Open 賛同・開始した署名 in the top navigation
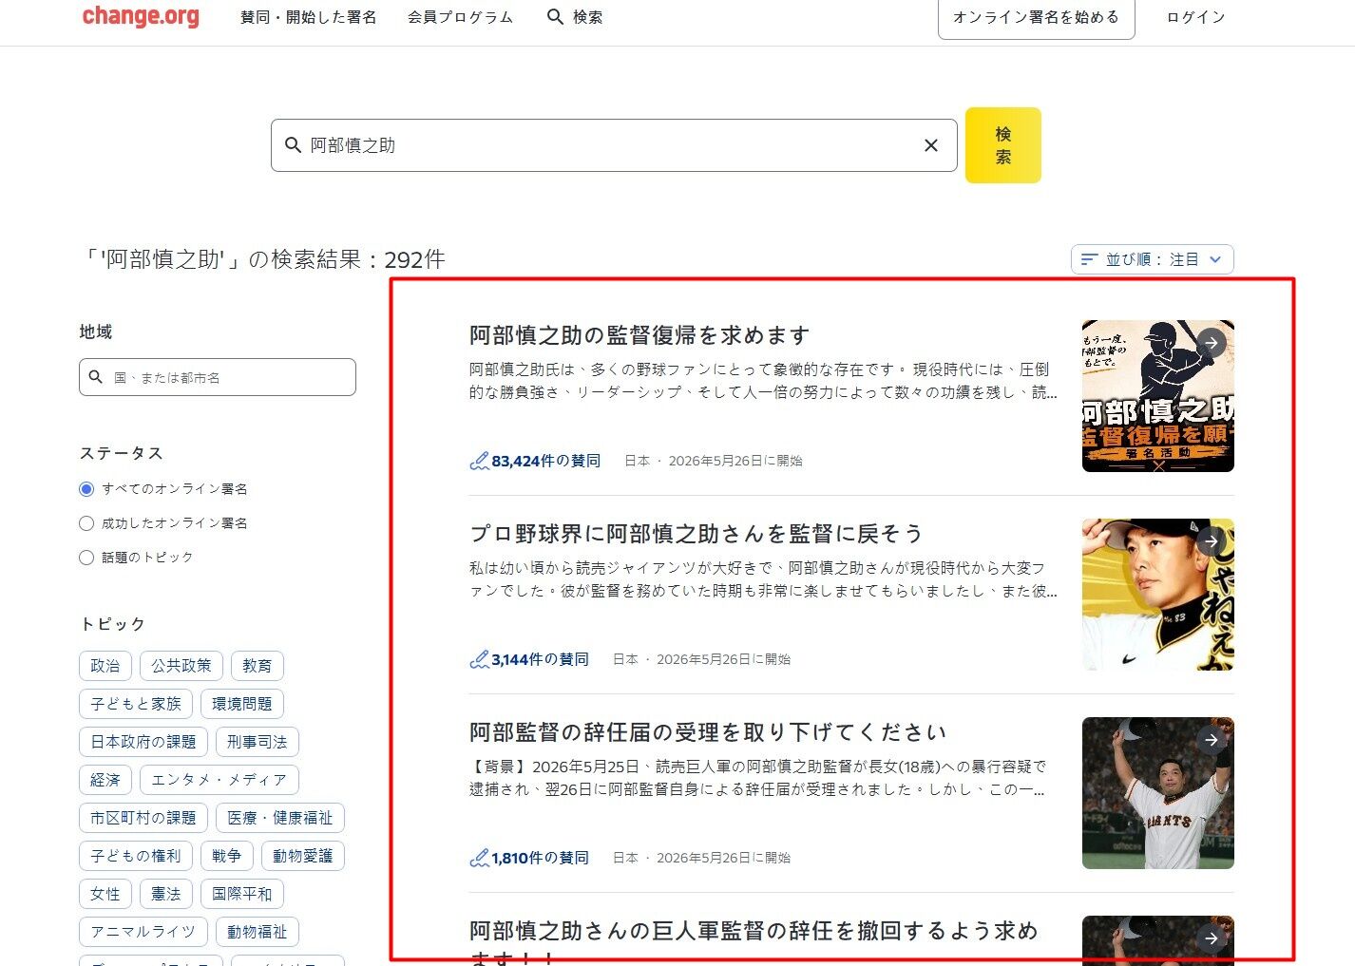 [x=309, y=17]
